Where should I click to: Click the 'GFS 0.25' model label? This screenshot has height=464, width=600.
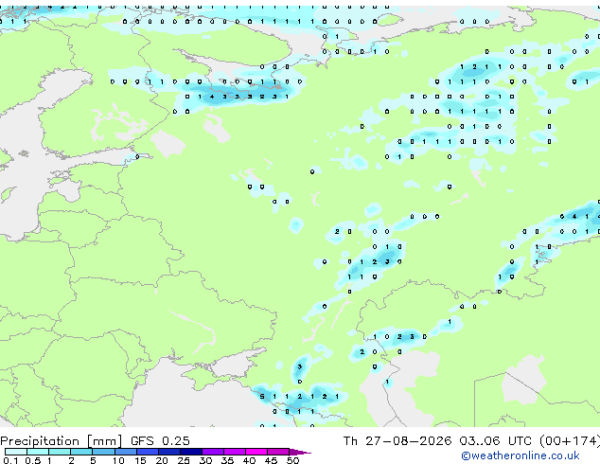tap(160, 441)
